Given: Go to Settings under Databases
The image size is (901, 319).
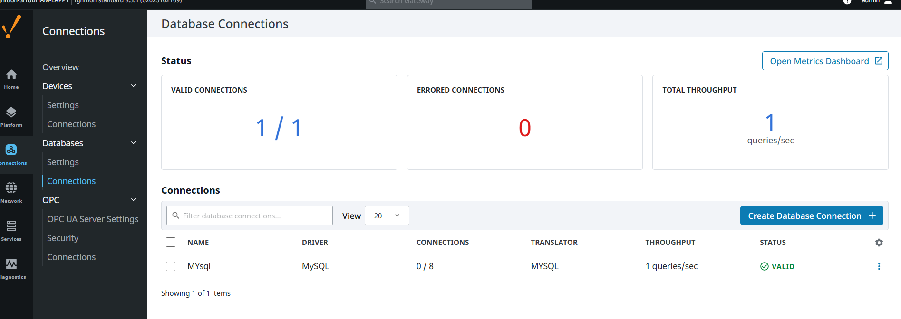Looking at the screenshot, I should 63,162.
